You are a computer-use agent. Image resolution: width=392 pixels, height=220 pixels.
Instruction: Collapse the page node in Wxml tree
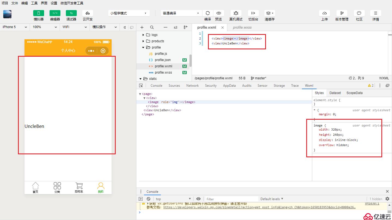click(140, 94)
